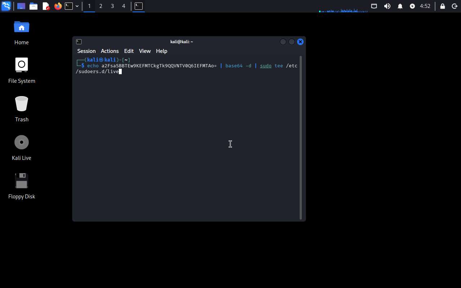Expand the terminal launcher dropdown arrow
Image resolution: width=461 pixels, height=288 pixels.
(x=77, y=6)
